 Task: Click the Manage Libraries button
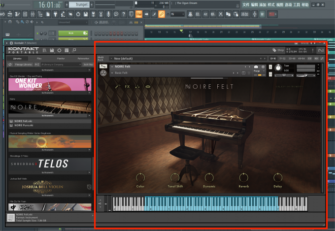pyautogui.click(x=24, y=65)
